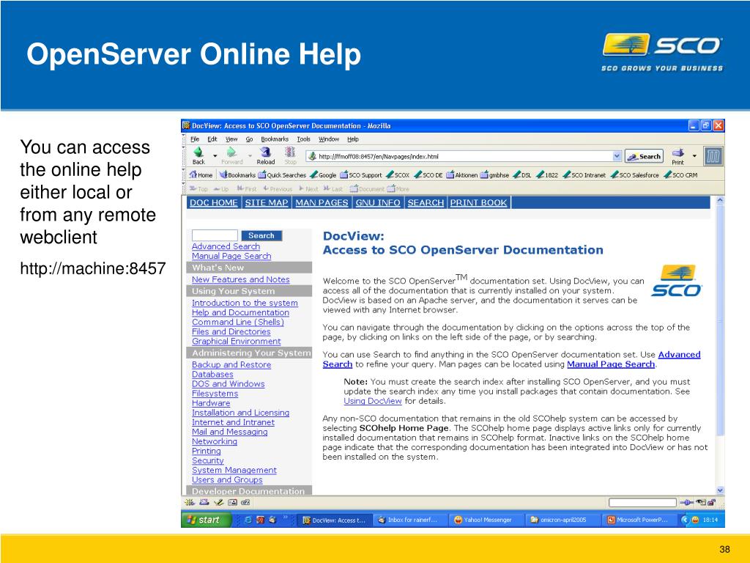Open the Go menu
750x563 pixels.
[x=249, y=139]
